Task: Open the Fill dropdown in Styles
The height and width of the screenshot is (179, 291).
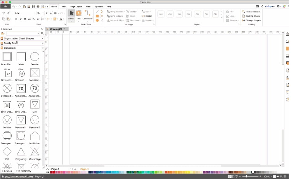Action: click(x=230, y=12)
